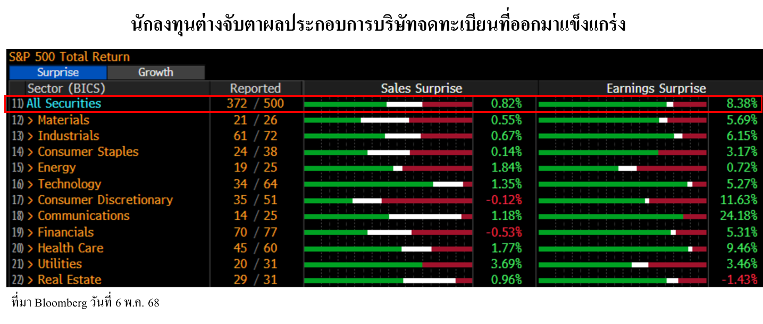The height and width of the screenshot is (324, 763).
Task: Click the All Securities row
Action: (x=64, y=104)
